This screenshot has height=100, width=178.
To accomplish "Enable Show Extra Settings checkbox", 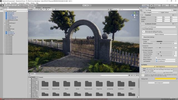I will tap(143, 37).
